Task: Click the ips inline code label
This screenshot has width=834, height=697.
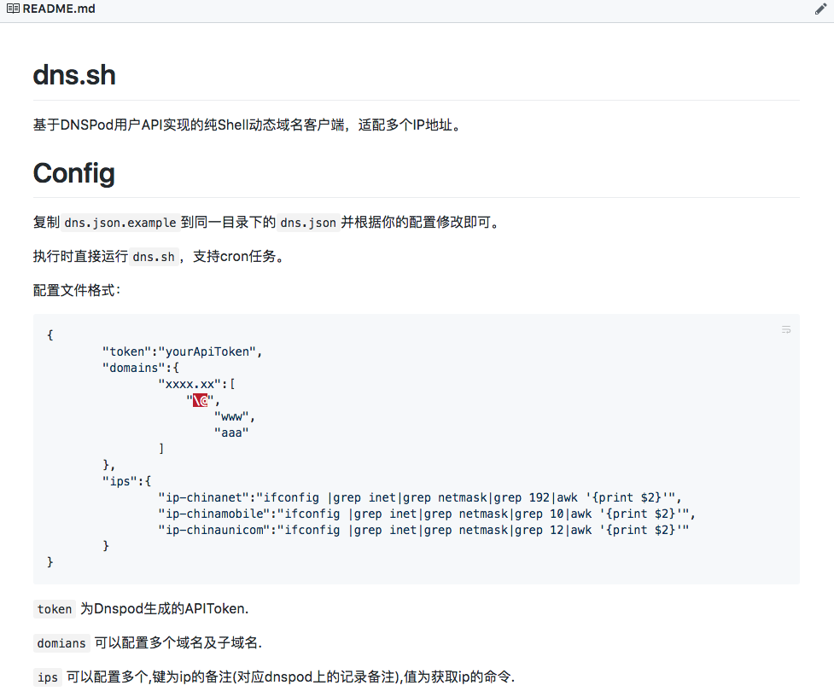Action: [x=47, y=677]
